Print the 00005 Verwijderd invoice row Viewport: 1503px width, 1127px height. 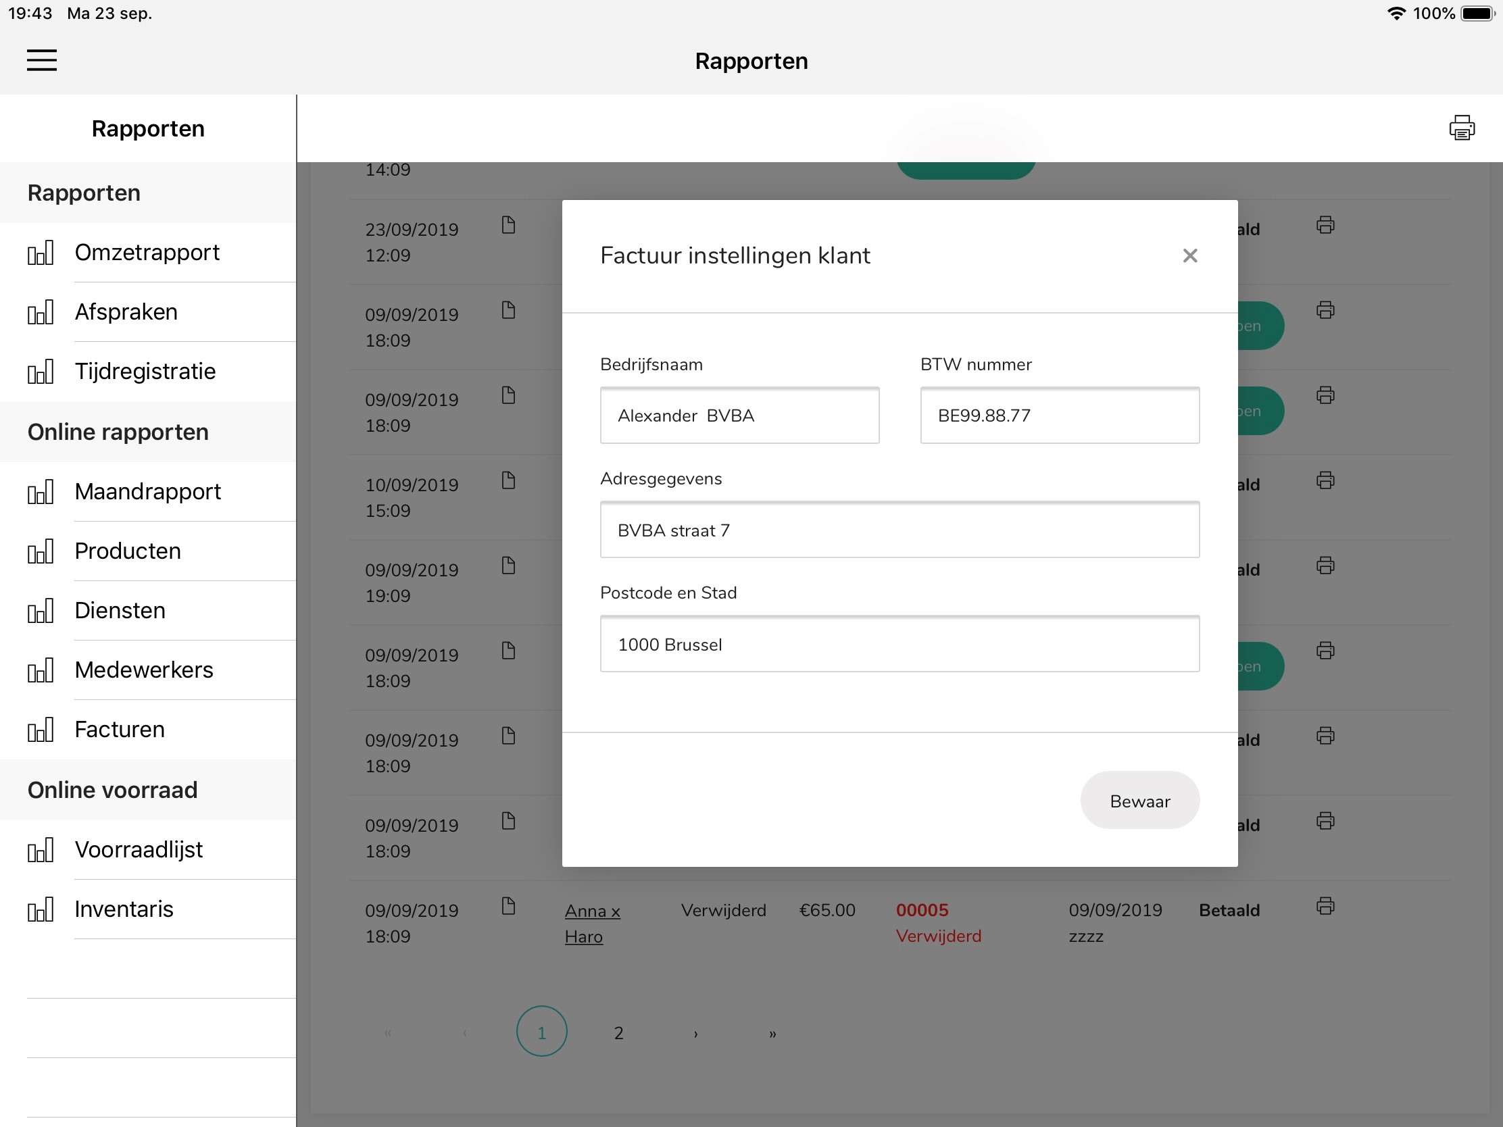1325,905
